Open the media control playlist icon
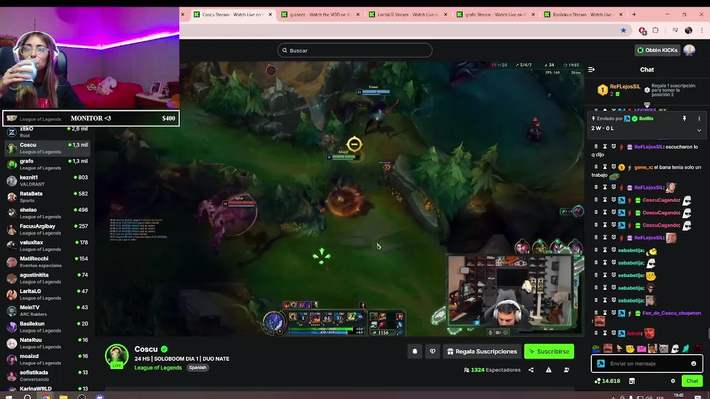 [675, 30]
